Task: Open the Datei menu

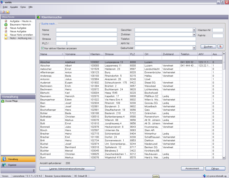Action: tap(5, 7)
